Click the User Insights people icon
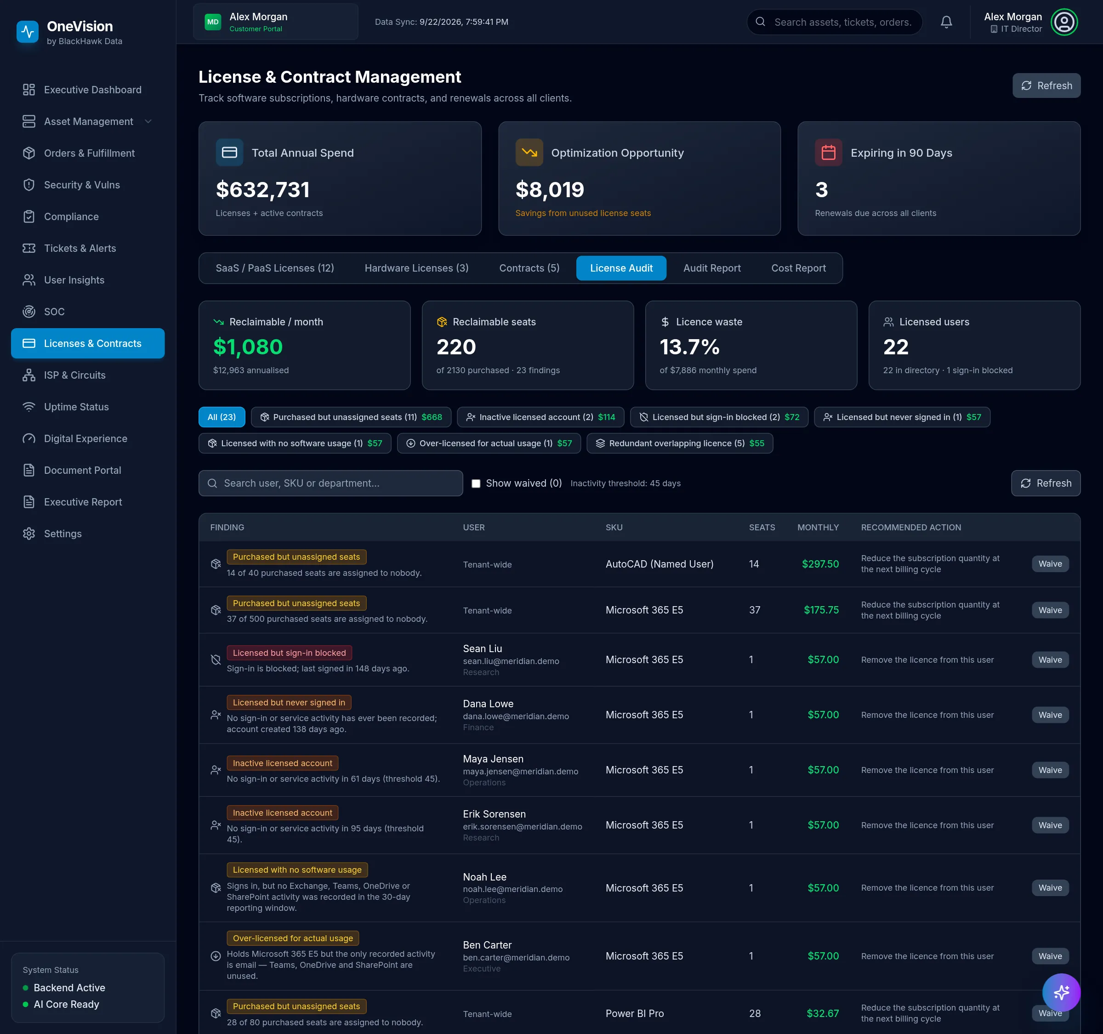Screen dimensions: 1103x1034 tap(29, 280)
